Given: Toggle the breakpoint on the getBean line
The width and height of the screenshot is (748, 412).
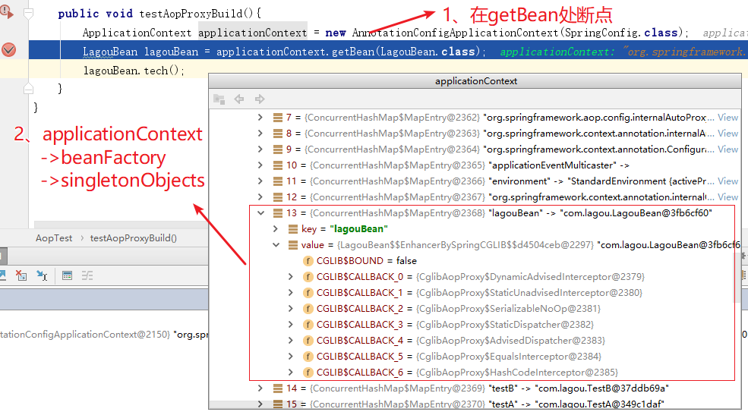Looking at the screenshot, I should (x=8, y=49).
